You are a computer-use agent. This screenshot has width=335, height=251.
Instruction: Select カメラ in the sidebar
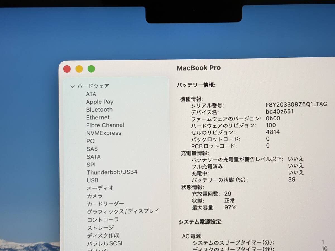tap(95, 196)
